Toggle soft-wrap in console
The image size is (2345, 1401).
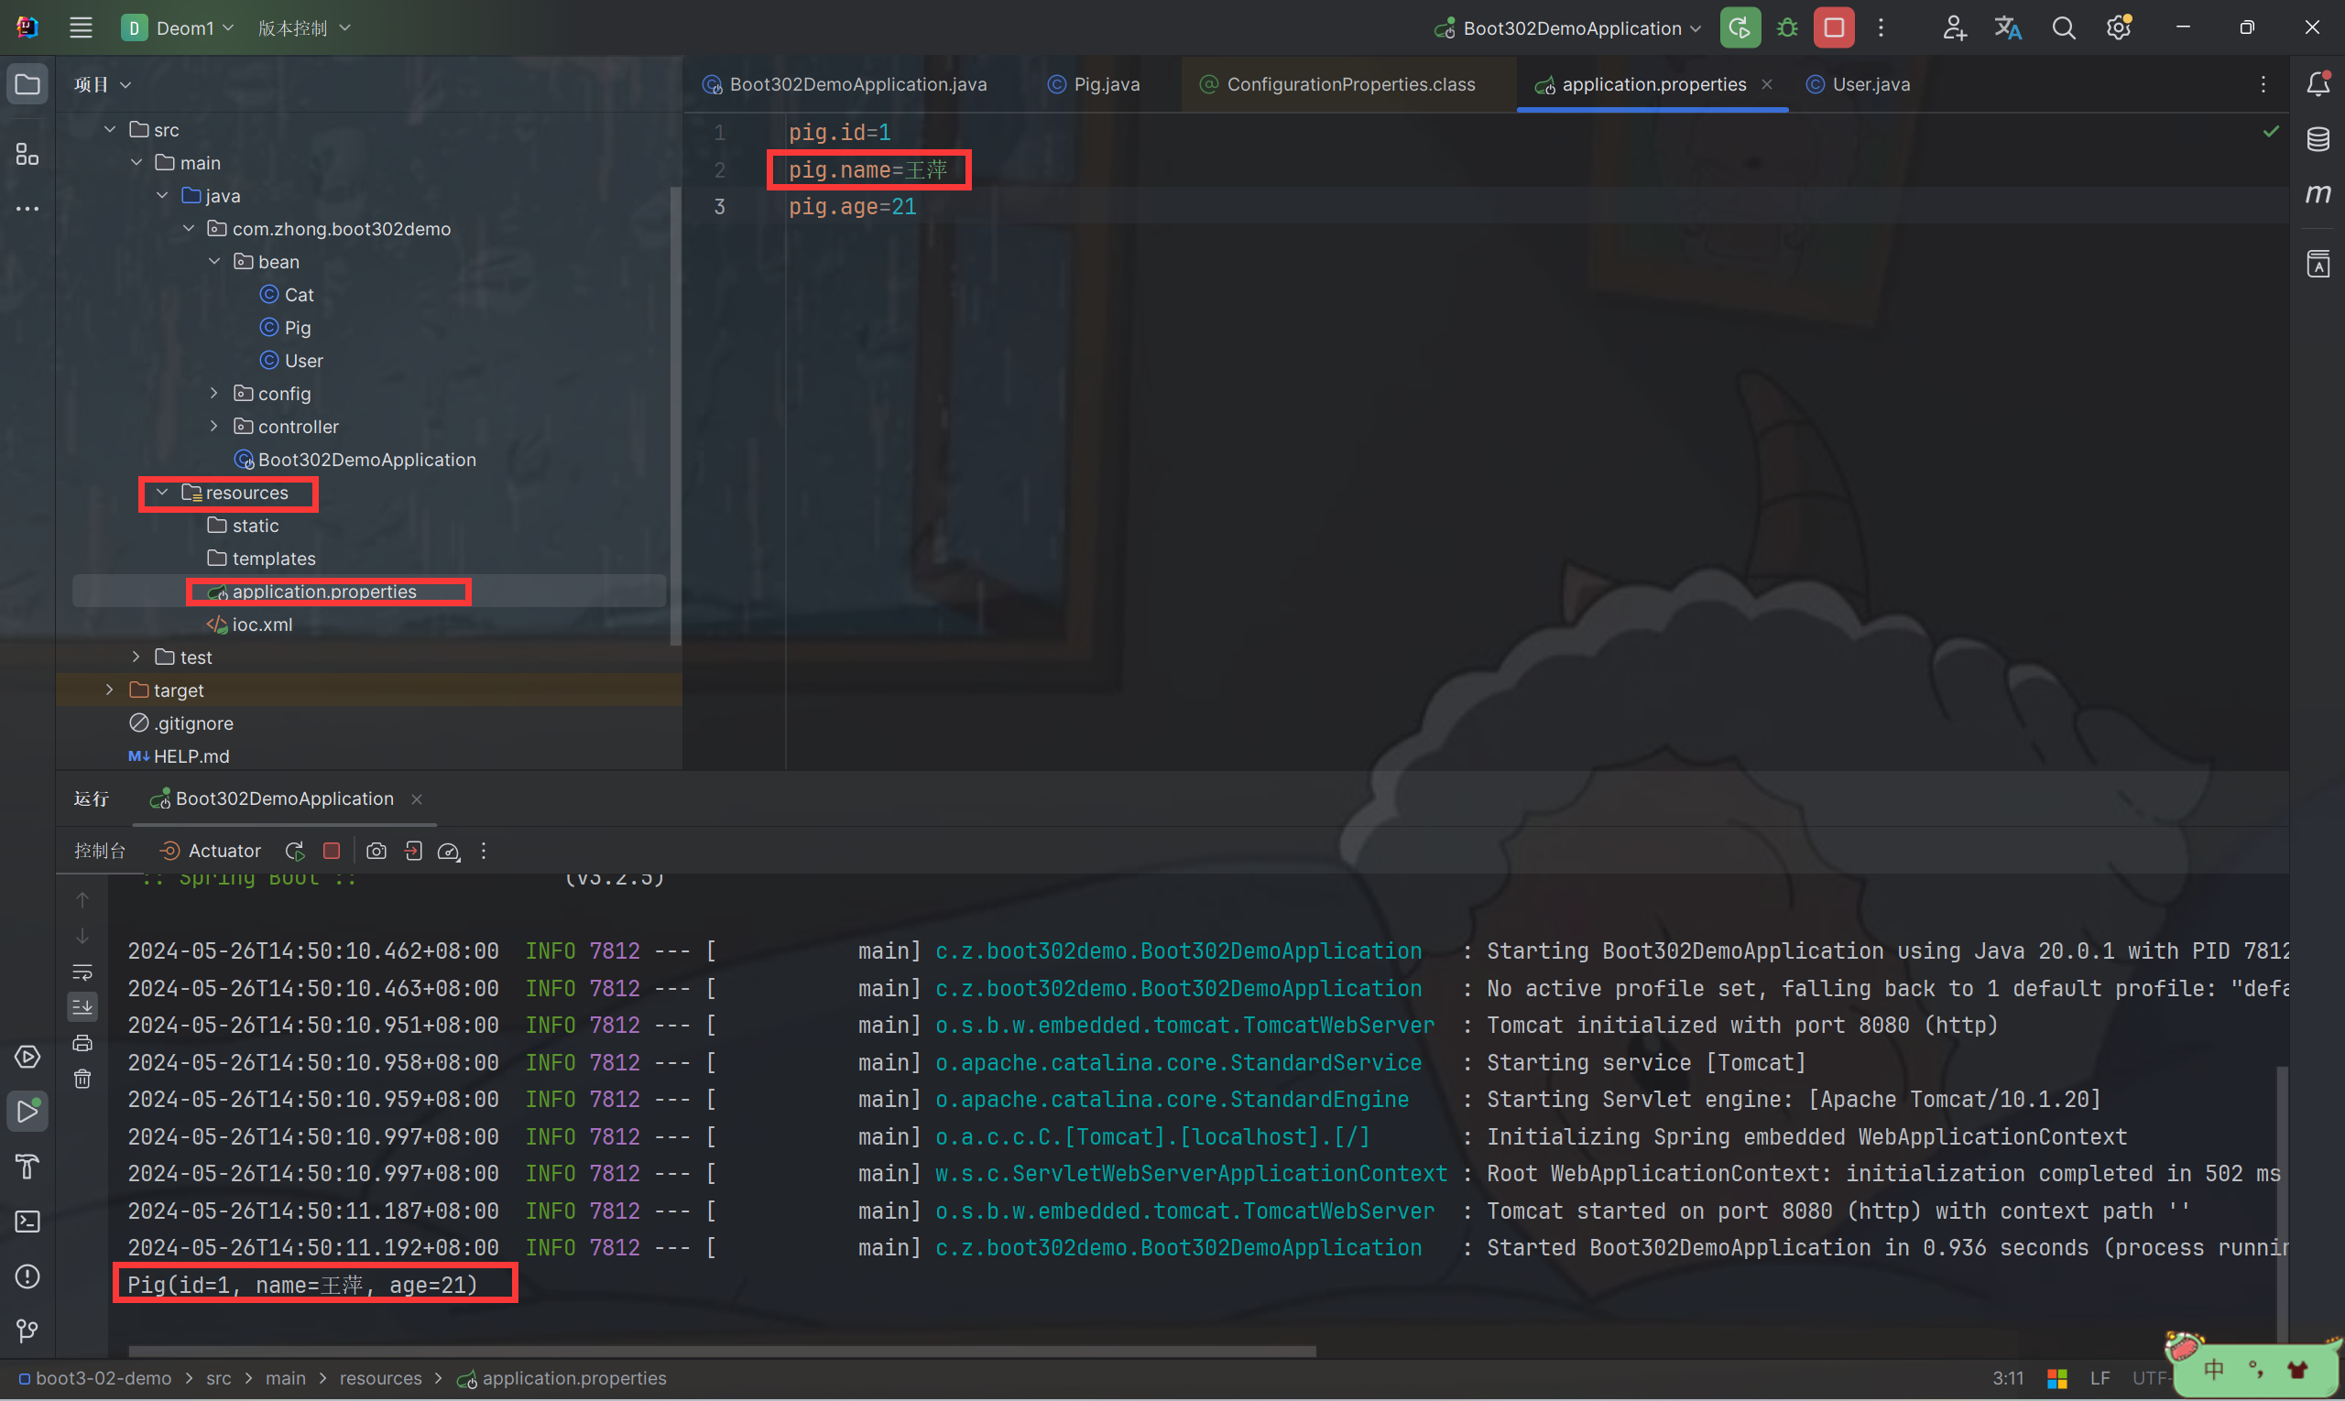82,972
